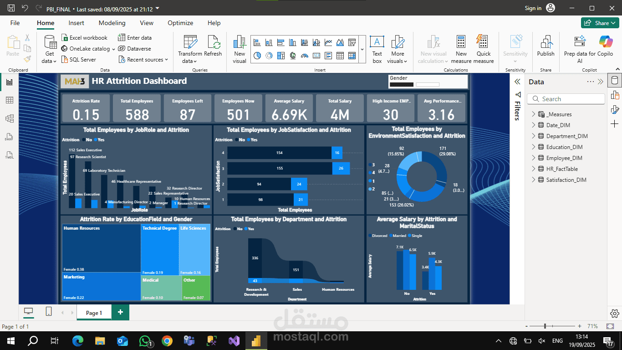
Task: Insert a stacked bar chart visual
Action: point(257,43)
